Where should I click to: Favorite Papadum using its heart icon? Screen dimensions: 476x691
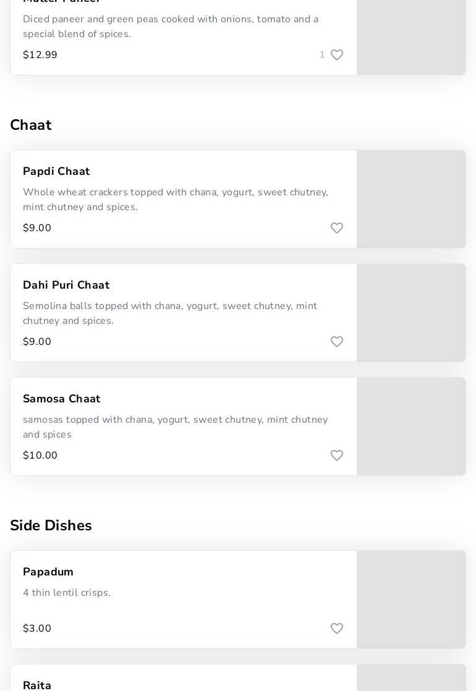click(337, 629)
